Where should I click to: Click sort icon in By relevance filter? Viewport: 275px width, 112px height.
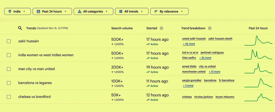156,12
